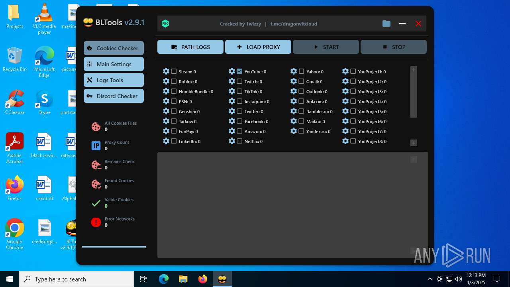
Task: Tick the Instagram checkbox
Action: [239, 101]
